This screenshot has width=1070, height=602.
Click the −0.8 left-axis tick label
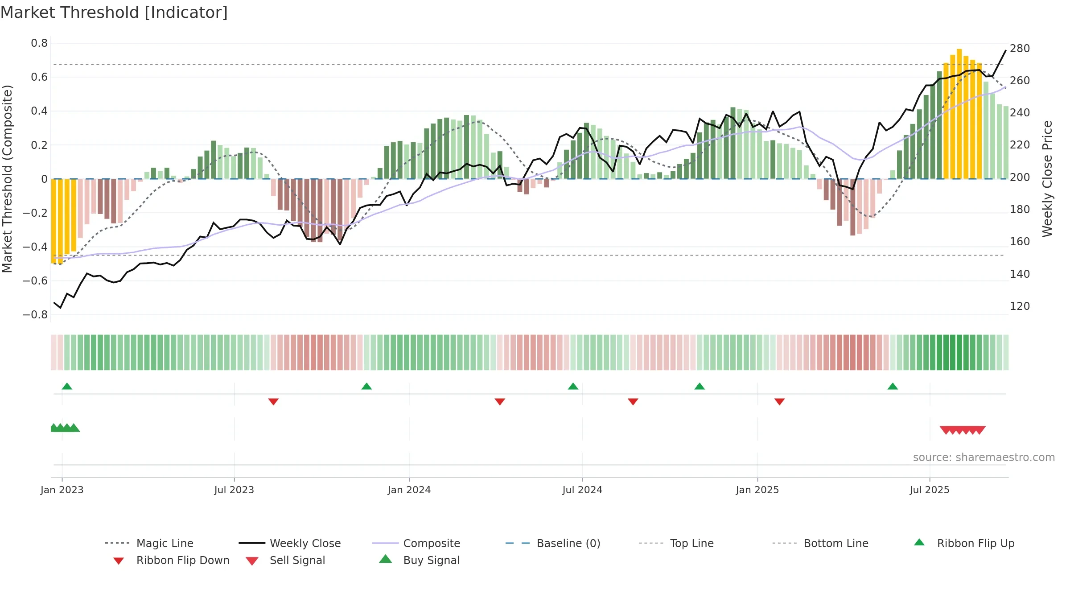pyautogui.click(x=35, y=315)
